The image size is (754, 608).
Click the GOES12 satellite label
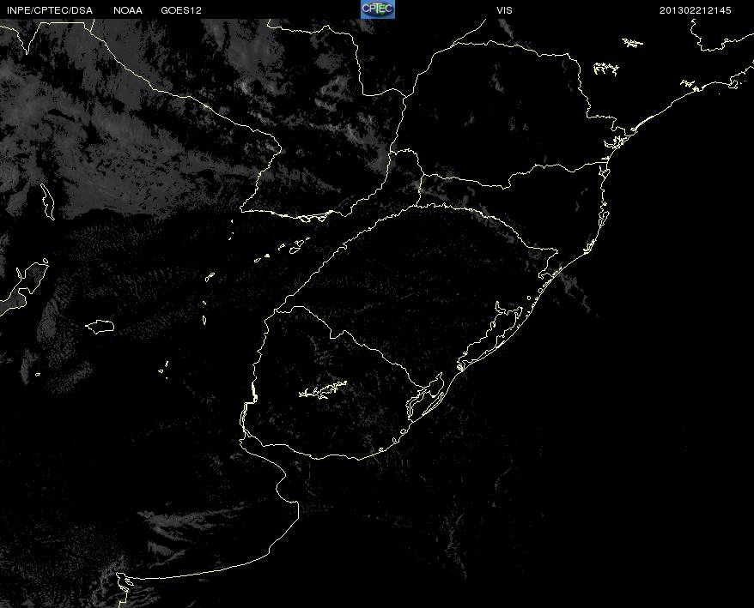[181, 10]
